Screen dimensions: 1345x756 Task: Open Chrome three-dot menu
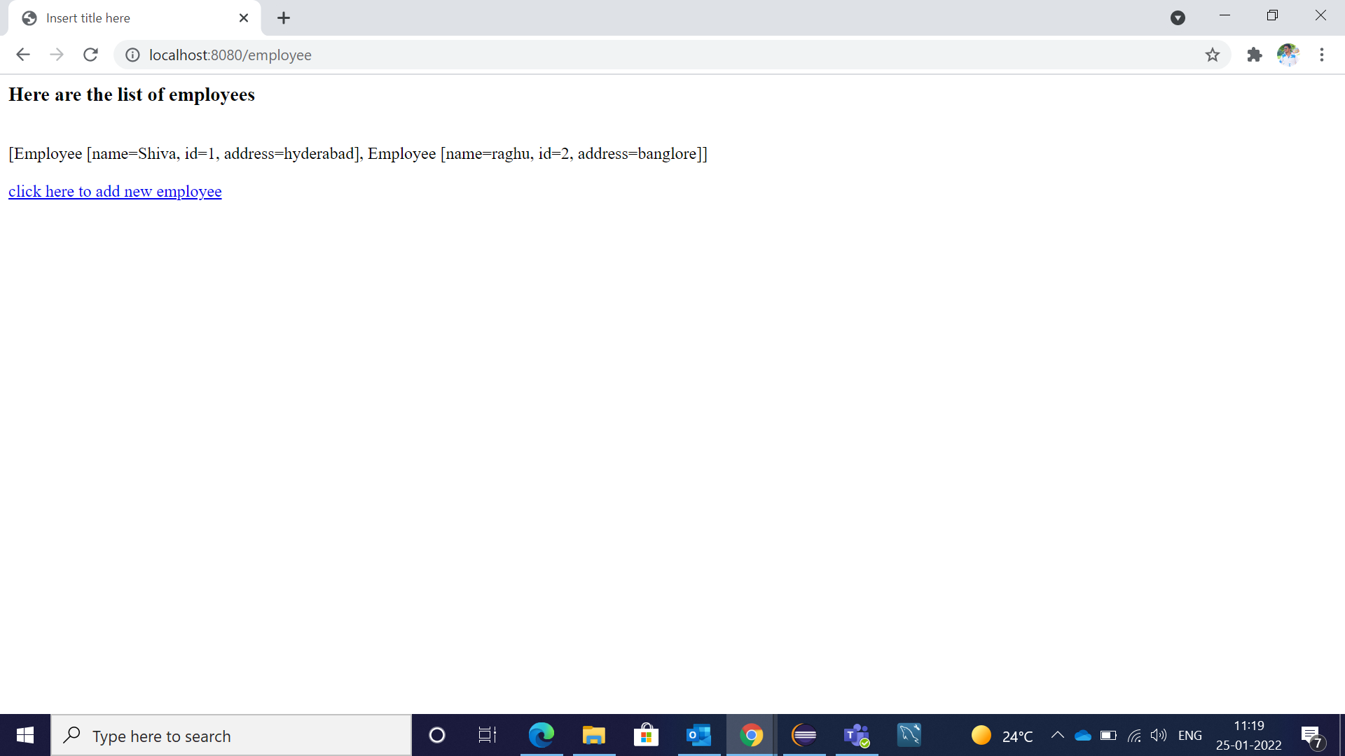(1321, 55)
